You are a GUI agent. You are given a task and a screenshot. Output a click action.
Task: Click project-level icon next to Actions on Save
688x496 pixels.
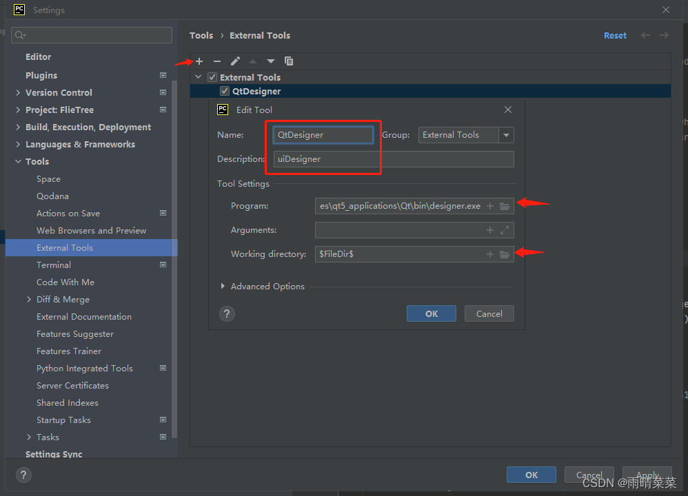(163, 213)
